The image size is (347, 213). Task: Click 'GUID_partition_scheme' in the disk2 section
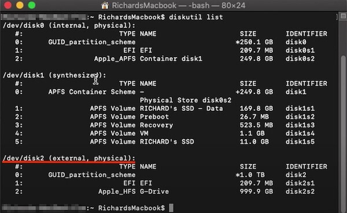click(x=92, y=175)
